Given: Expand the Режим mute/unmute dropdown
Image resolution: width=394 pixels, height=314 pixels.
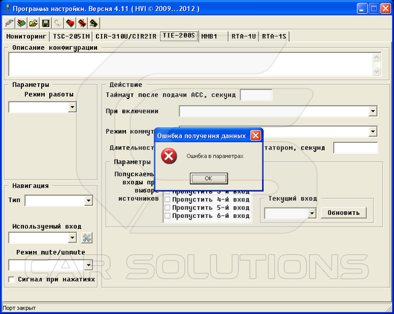Looking at the screenshot, I should pyautogui.click(x=89, y=265).
